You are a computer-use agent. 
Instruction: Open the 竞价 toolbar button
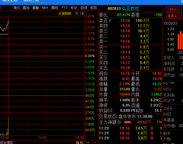(x=17, y=8)
